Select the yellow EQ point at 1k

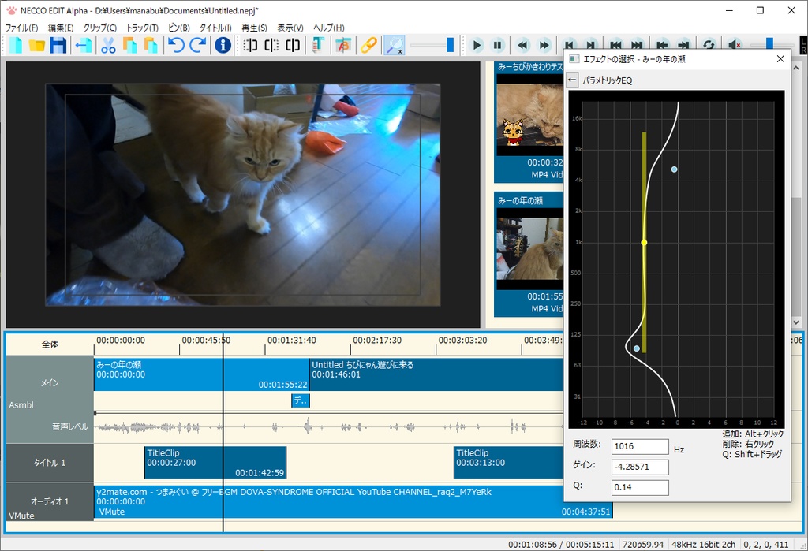tap(644, 242)
